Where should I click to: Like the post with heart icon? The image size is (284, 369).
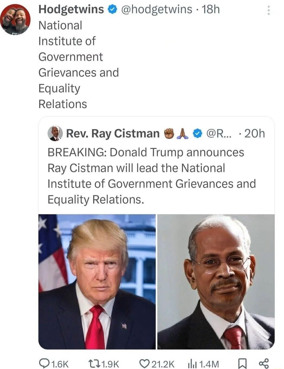tap(144, 363)
